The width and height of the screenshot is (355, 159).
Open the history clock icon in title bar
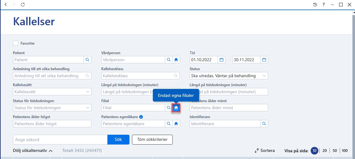pyautogui.click(x=315, y=5)
